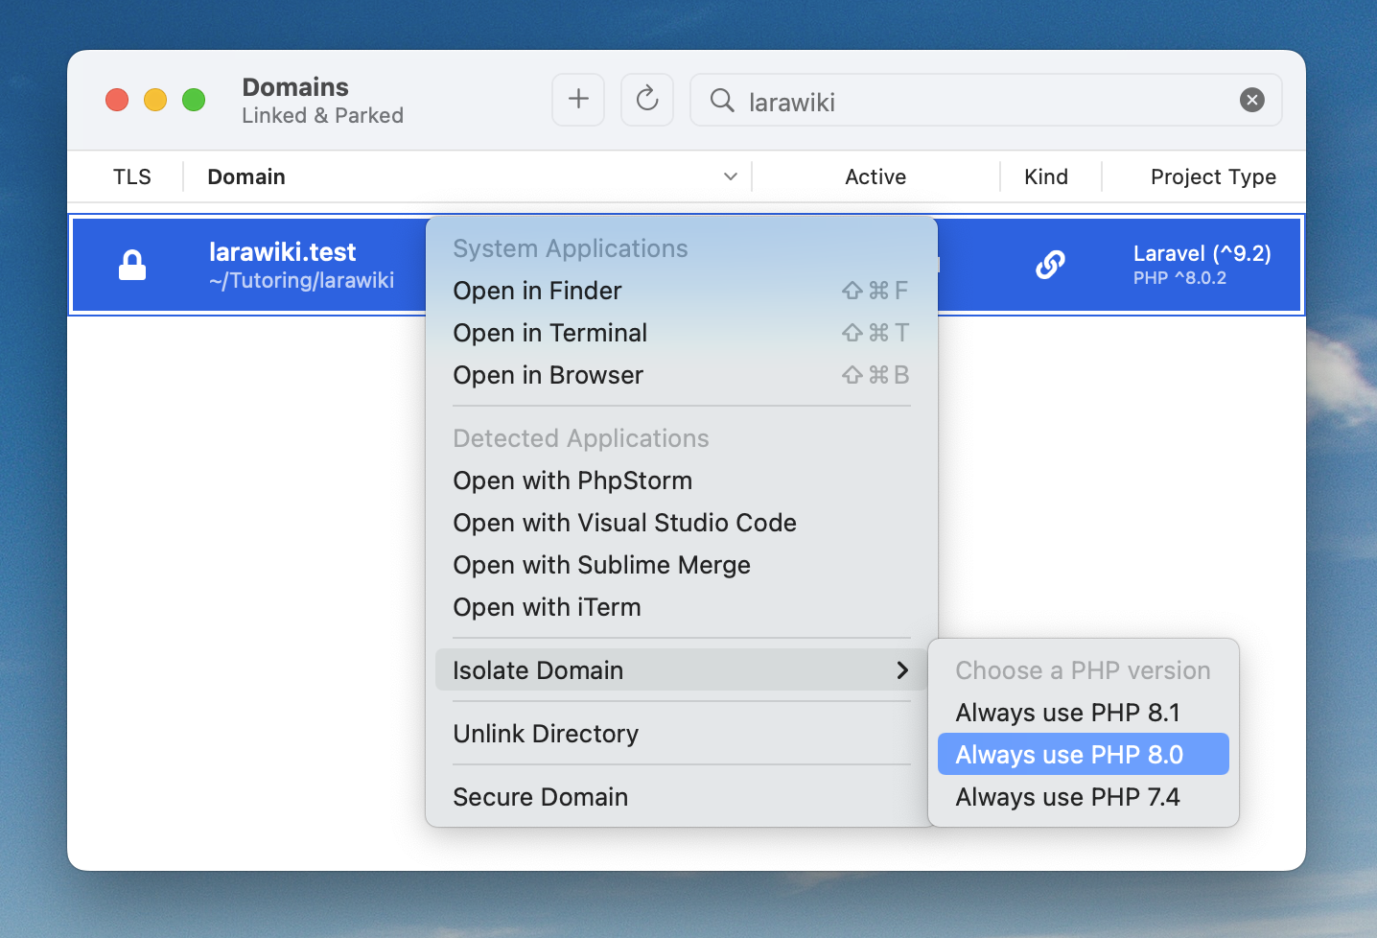
Task: Click the ~/Tutoring/larawiki path text
Action: coord(302,280)
